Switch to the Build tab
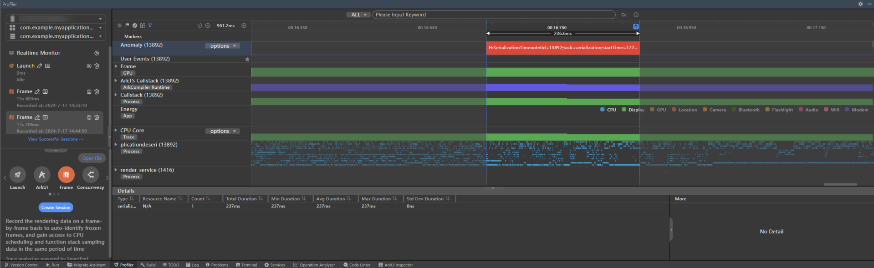 click(x=148, y=265)
